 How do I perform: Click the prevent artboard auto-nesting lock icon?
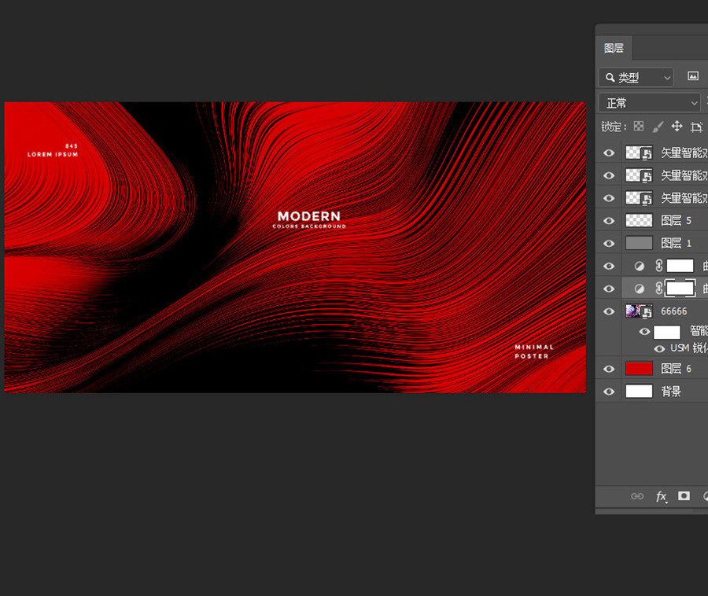(x=696, y=127)
